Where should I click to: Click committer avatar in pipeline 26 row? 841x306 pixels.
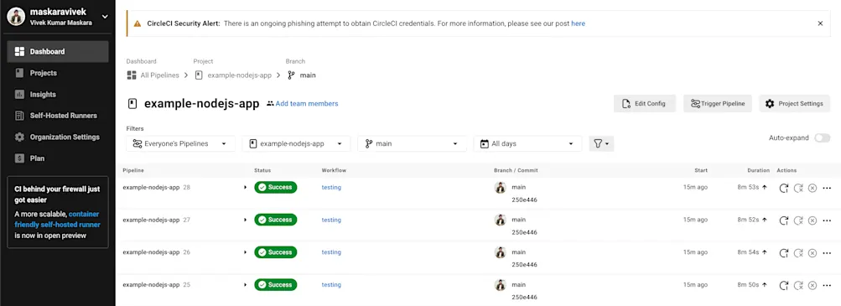tap(500, 252)
